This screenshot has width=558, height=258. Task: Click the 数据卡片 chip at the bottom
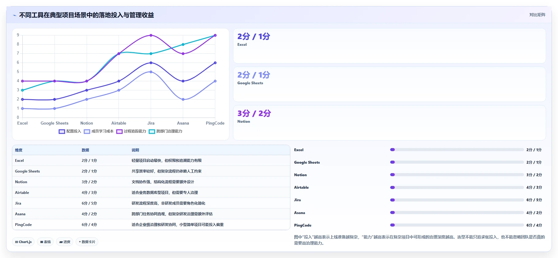(x=87, y=242)
